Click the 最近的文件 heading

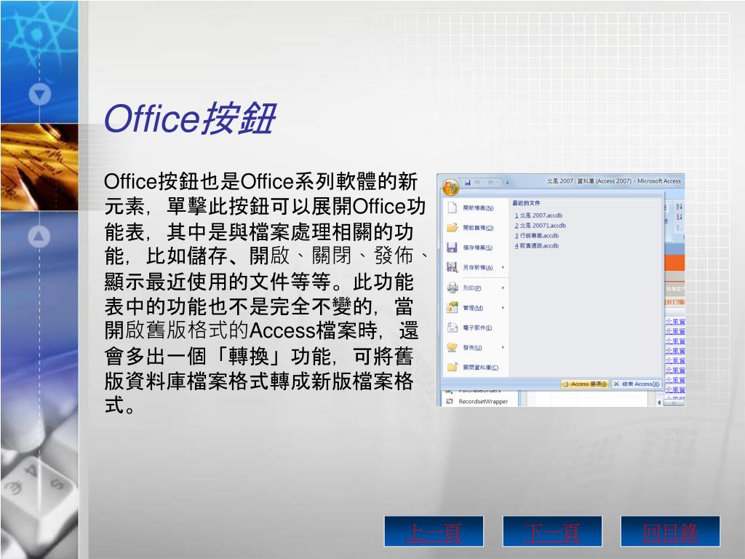(x=526, y=203)
